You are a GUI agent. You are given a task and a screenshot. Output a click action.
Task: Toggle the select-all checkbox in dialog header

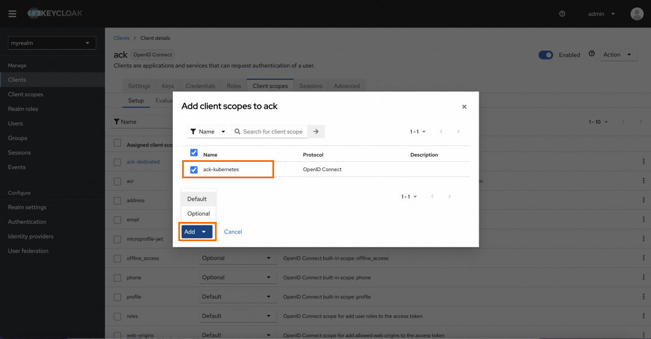[194, 153]
